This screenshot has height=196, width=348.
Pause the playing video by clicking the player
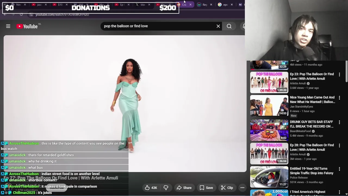tap(125, 104)
